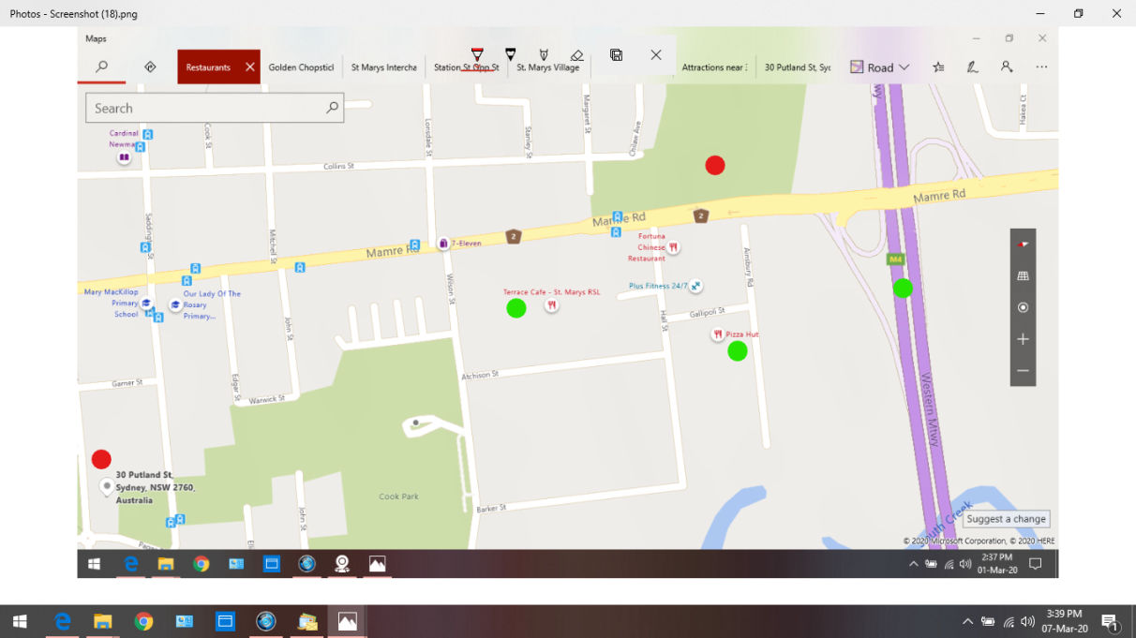The image size is (1136, 638).
Task: Open Google Chrome from the Windows taskbar
Action: pyautogui.click(x=143, y=622)
